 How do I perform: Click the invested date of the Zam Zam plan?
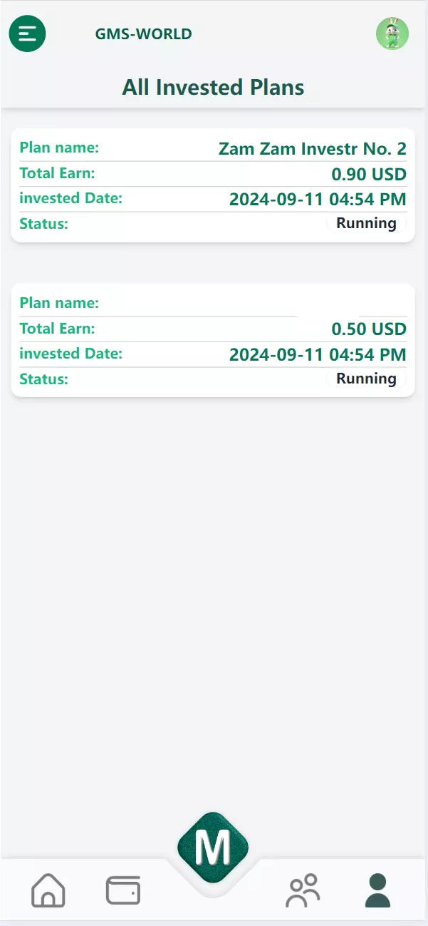[318, 199]
